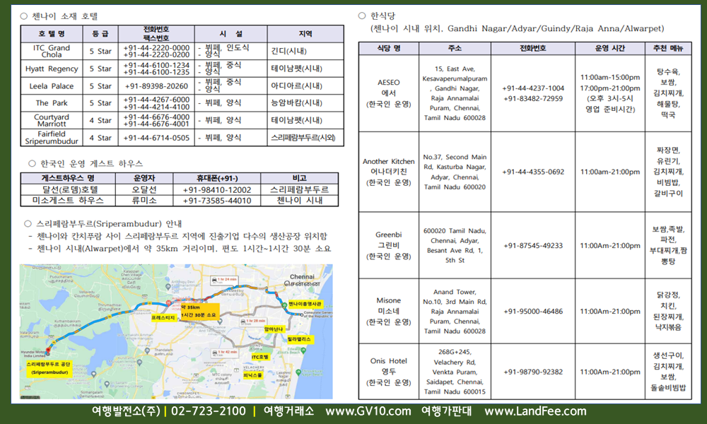The width and height of the screenshot is (707, 424).
Task: Select the 'ITC Grand Chola' hotel cell
Action: click(x=52, y=51)
